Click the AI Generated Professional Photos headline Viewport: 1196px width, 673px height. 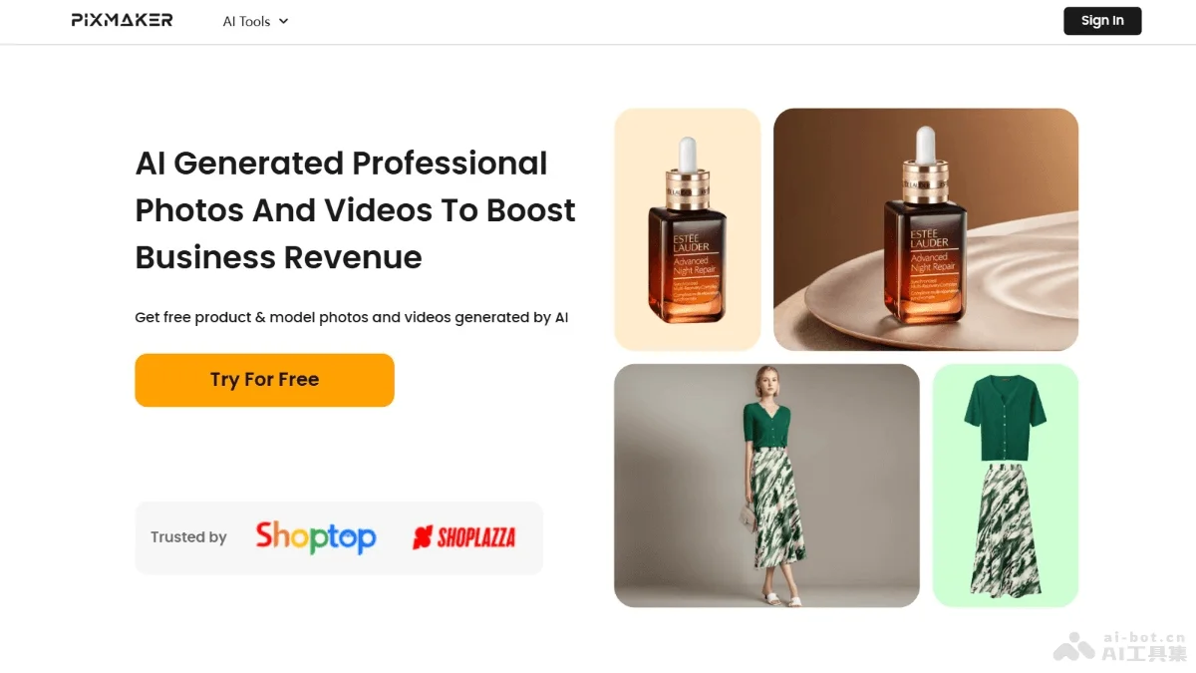click(356, 210)
